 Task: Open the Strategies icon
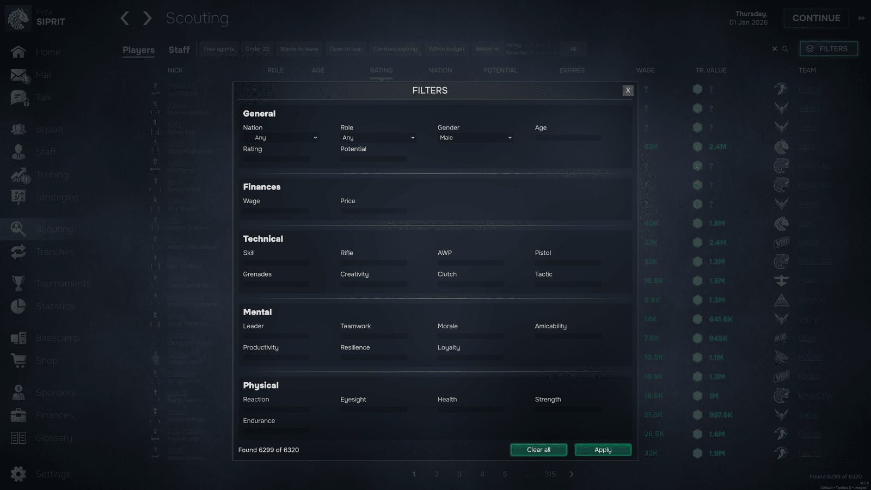click(x=19, y=197)
